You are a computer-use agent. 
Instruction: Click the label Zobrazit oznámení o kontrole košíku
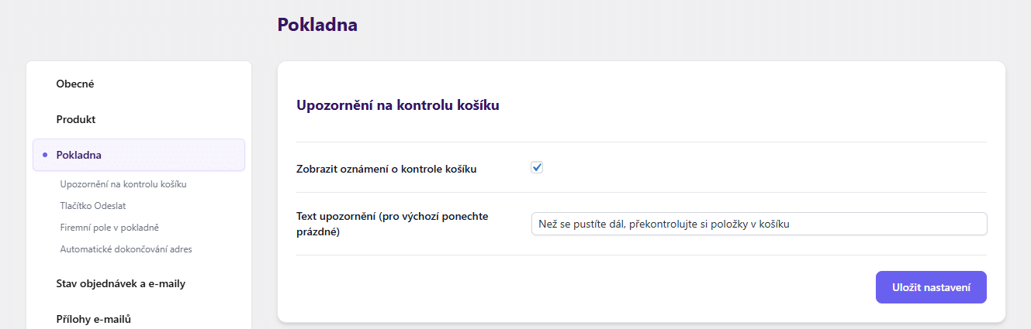386,169
